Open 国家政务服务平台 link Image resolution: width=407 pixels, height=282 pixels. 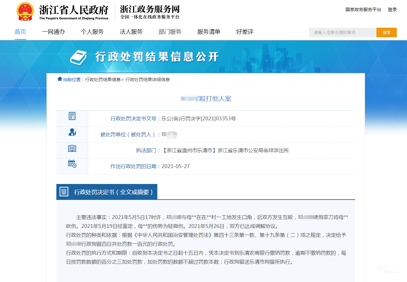click(363, 10)
